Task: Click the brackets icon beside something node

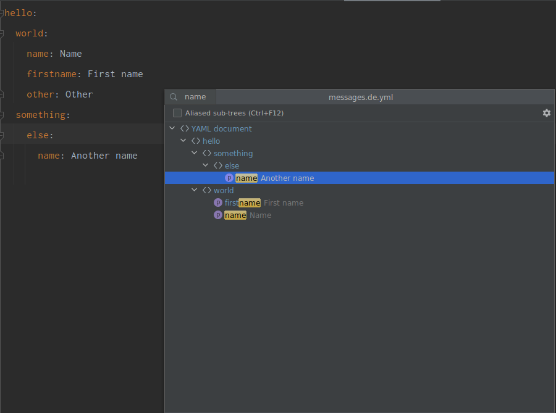Action: [x=207, y=153]
